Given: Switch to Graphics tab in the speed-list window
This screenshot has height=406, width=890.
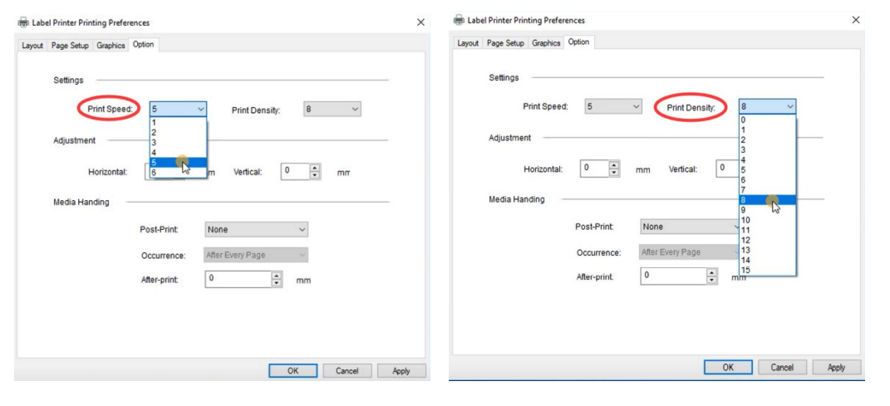Looking at the screenshot, I should pyautogui.click(x=111, y=46).
